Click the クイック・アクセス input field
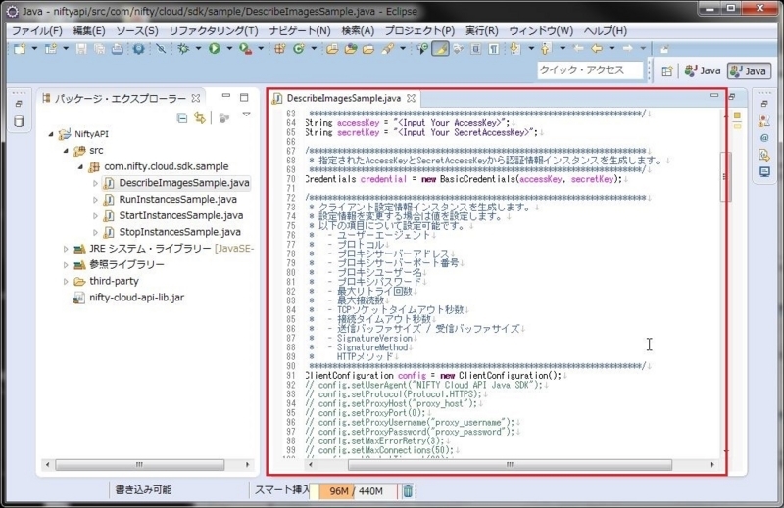Image resolution: width=784 pixels, height=508 pixels. (590, 70)
